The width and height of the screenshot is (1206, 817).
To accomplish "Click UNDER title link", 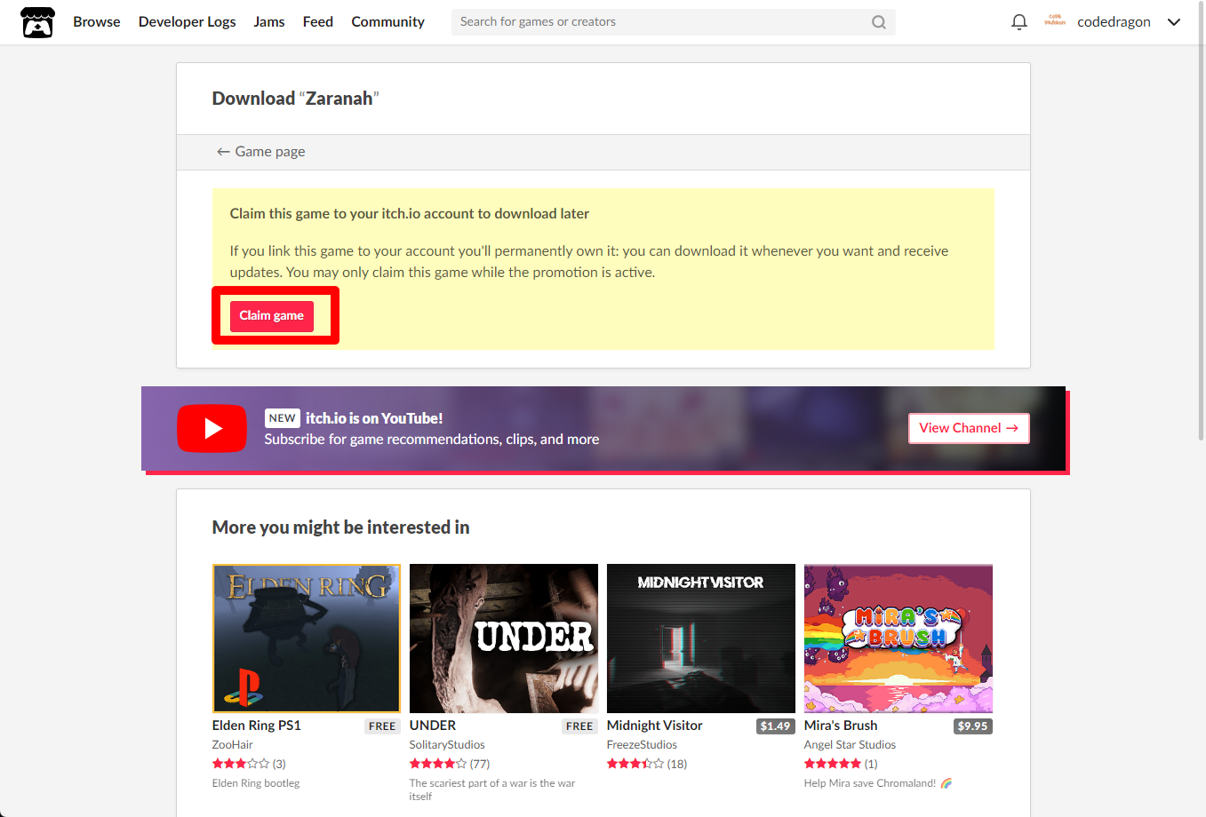I will pyautogui.click(x=433, y=726).
